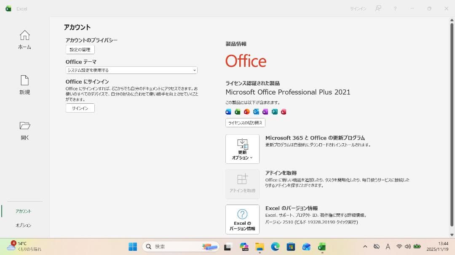455x255 pixels.
Task: Click the Publisher icon in included products
Action: coord(274,112)
